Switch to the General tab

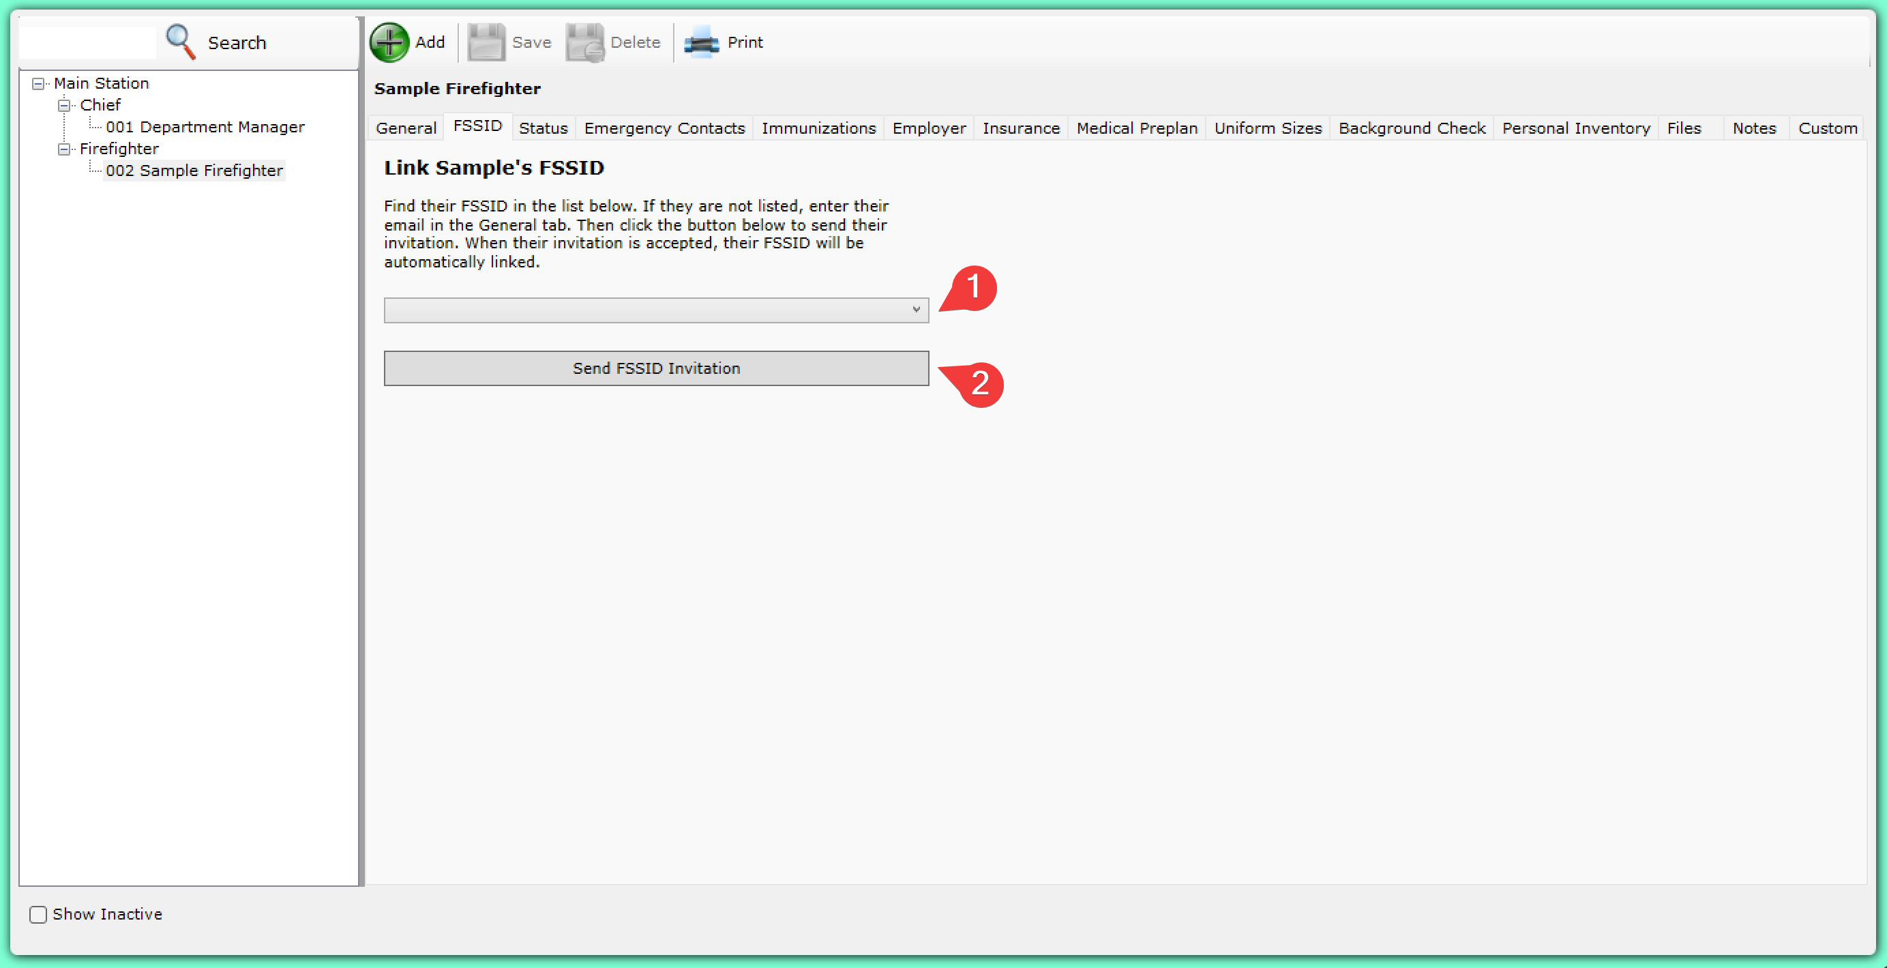(406, 128)
